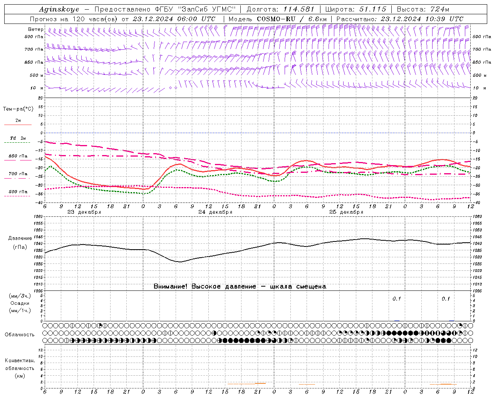Select the "Долгота: 114.581" longitude value
493x395 pixels.
[280, 9]
